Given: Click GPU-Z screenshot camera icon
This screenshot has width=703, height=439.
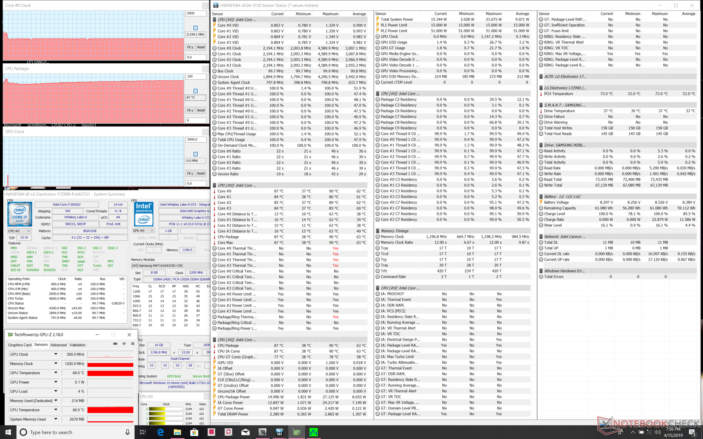Looking at the screenshot, I should pyautogui.click(x=115, y=344).
